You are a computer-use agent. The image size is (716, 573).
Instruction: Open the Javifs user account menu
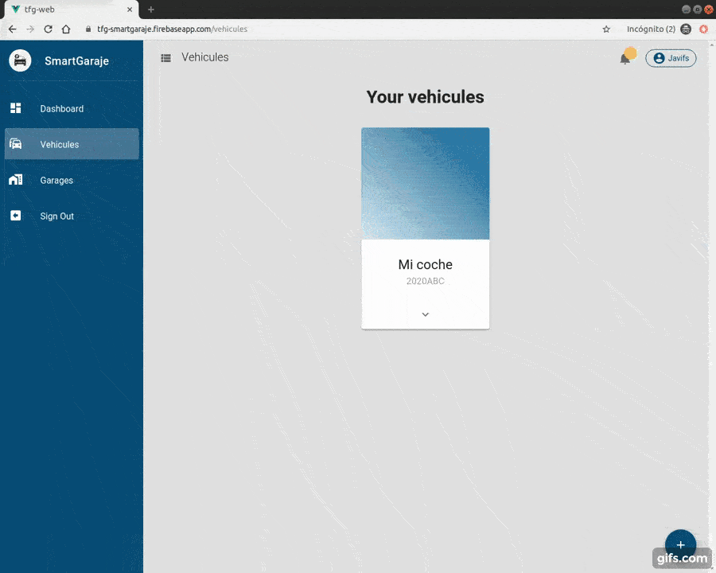pos(671,58)
